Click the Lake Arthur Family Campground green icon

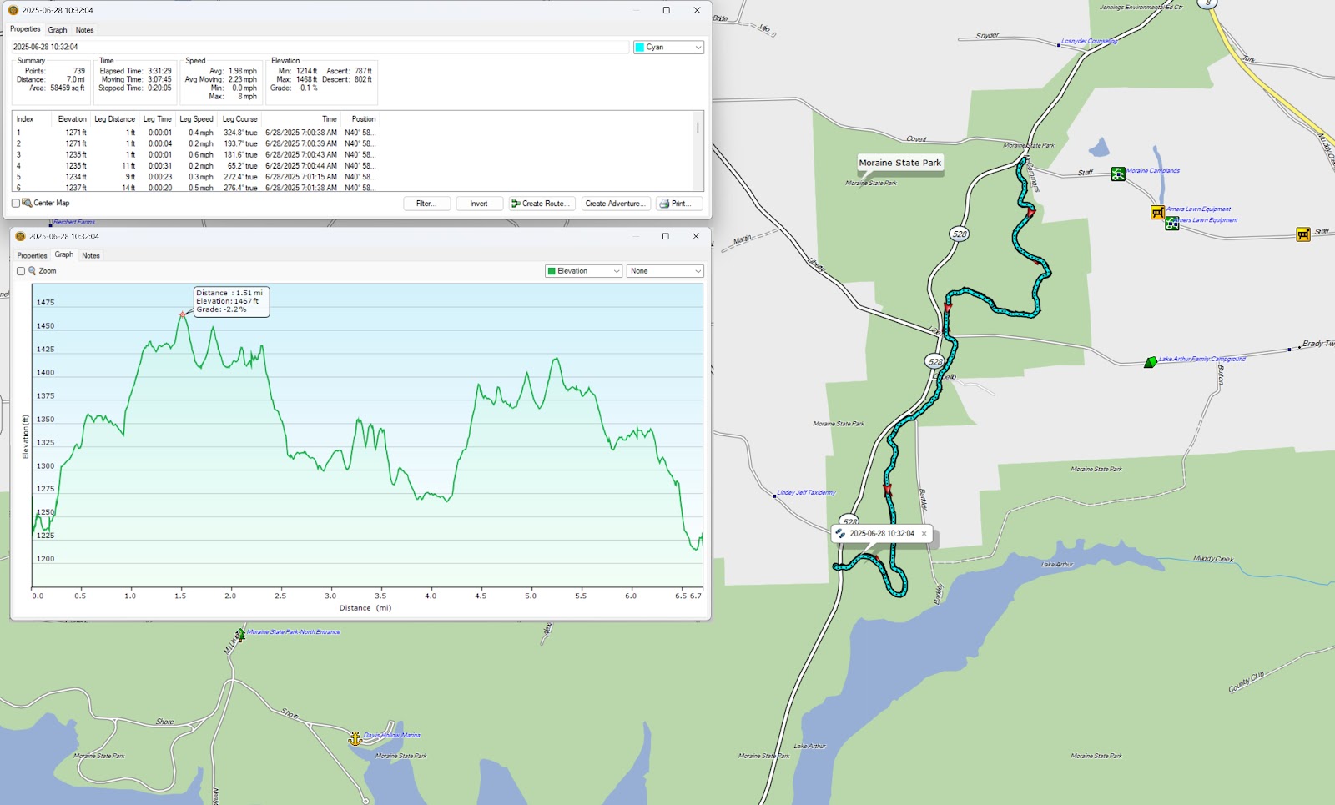1151,361
